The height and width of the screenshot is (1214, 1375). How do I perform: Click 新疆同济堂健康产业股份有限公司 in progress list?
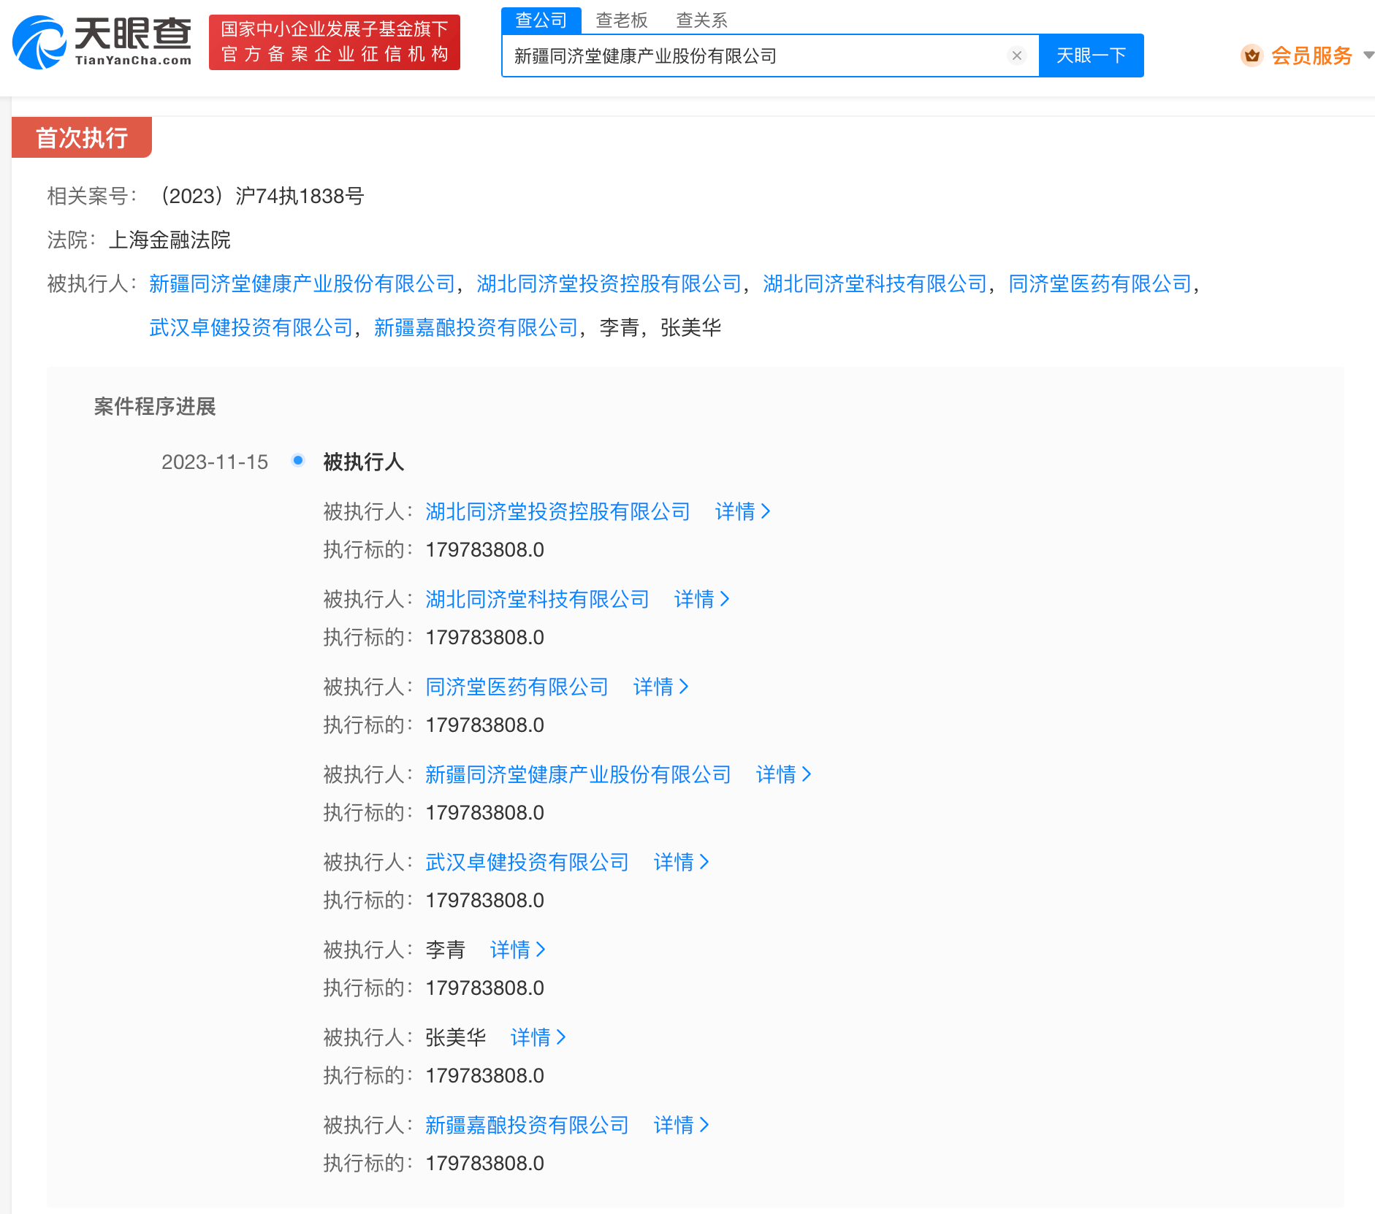[578, 774]
